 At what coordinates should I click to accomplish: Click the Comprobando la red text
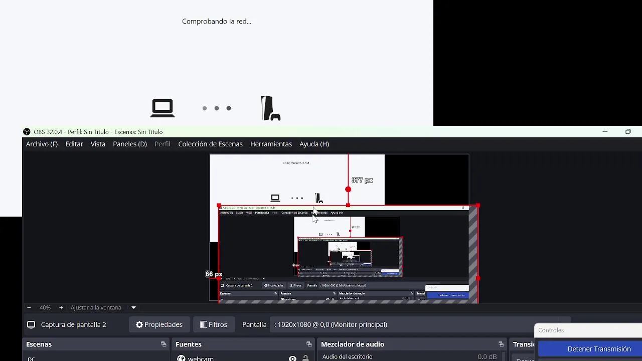(x=217, y=21)
